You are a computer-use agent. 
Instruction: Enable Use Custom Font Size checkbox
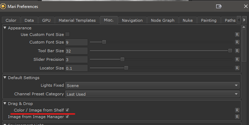pyautogui.click(x=67, y=34)
